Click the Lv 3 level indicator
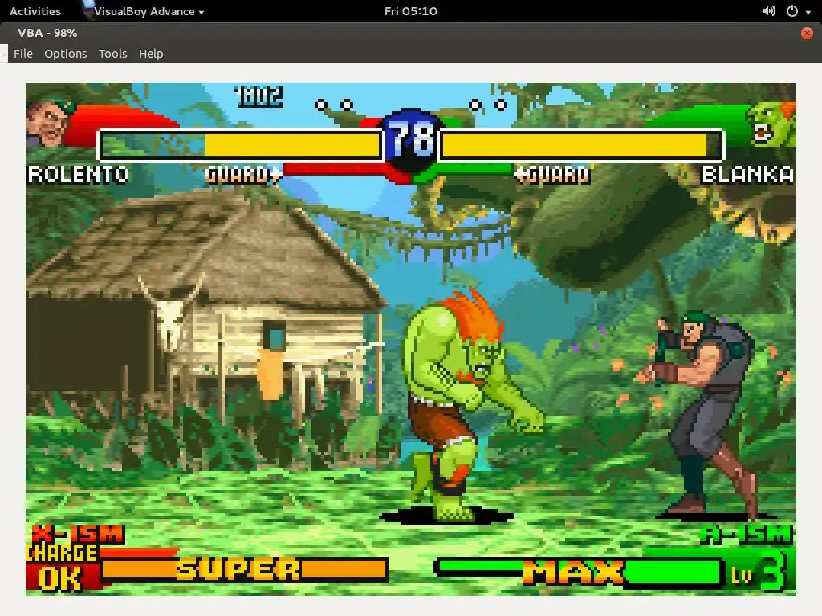822x616 pixels. [759, 572]
